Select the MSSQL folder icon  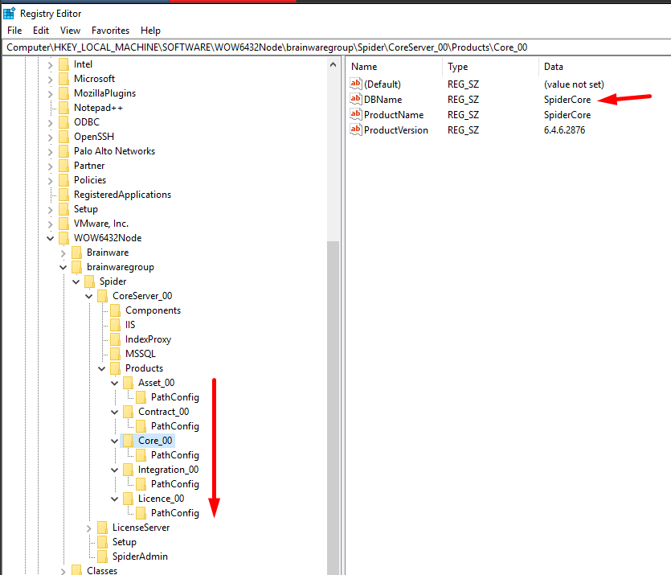point(115,354)
